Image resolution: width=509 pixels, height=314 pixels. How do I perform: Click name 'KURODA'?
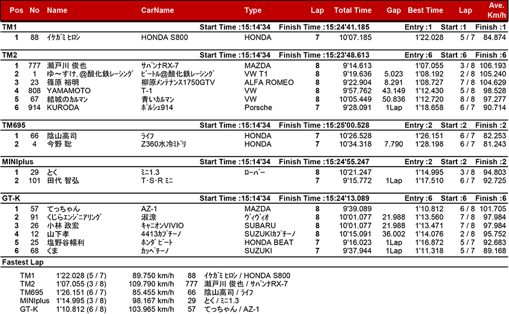[x=63, y=108]
